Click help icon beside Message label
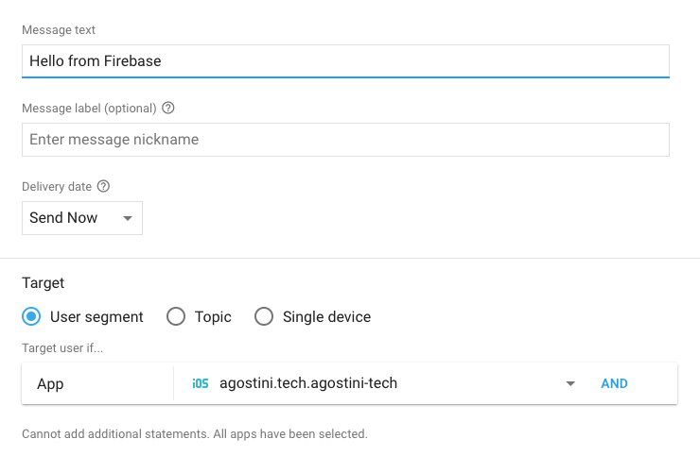Viewport: 700px width, 456px height. coord(168,108)
